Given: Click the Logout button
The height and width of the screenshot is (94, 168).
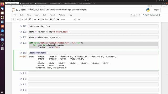Looking at the screenshot, I should click(156, 10).
